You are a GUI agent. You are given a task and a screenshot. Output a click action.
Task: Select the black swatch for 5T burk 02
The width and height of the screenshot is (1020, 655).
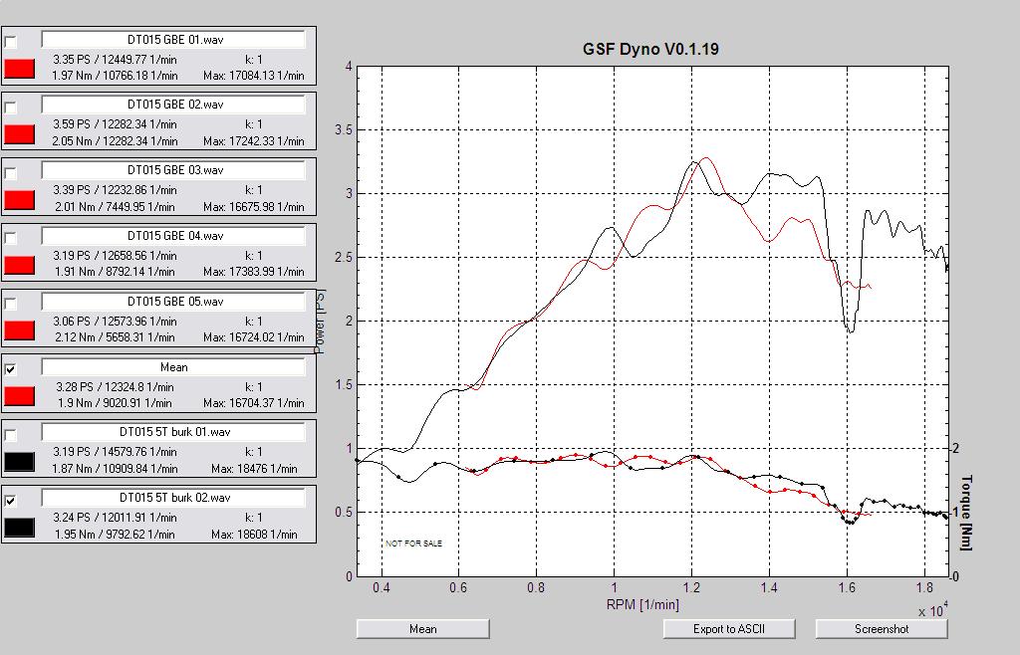click(19, 528)
